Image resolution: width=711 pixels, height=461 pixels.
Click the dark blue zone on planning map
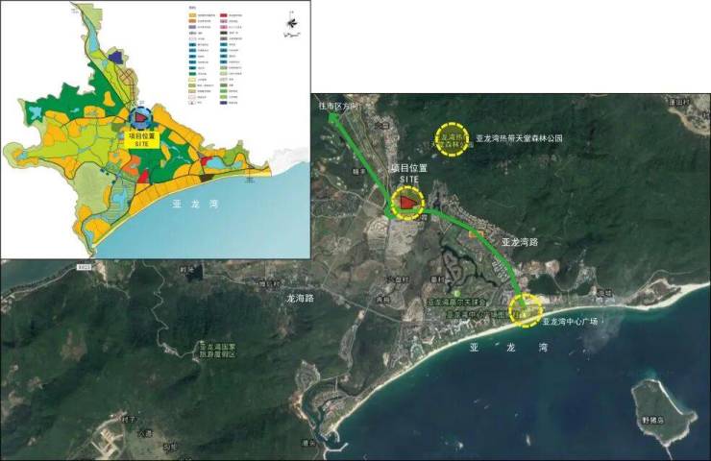pyautogui.click(x=117, y=59)
